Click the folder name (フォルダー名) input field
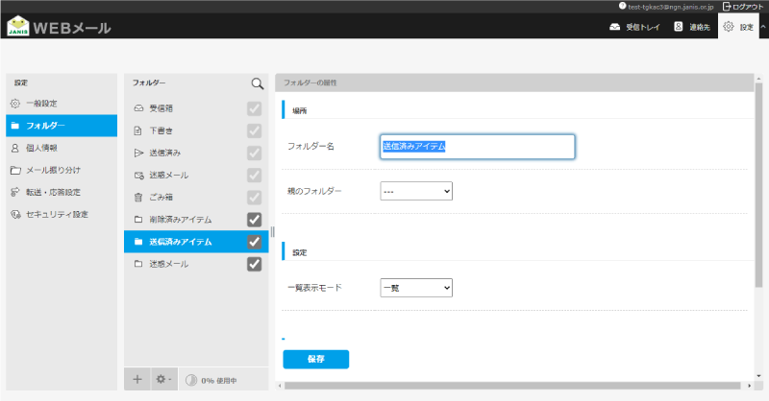Image resolution: width=769 pixels, height=401 pixels. pos(477,147)
